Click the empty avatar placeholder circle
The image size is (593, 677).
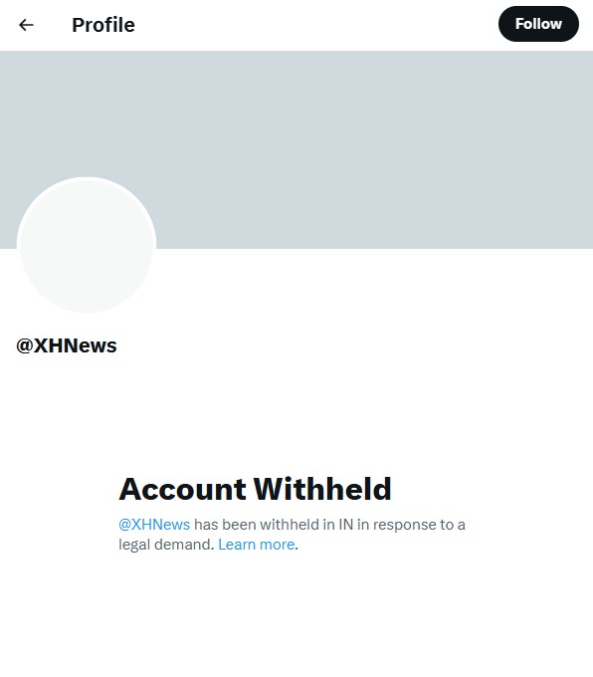87,245
